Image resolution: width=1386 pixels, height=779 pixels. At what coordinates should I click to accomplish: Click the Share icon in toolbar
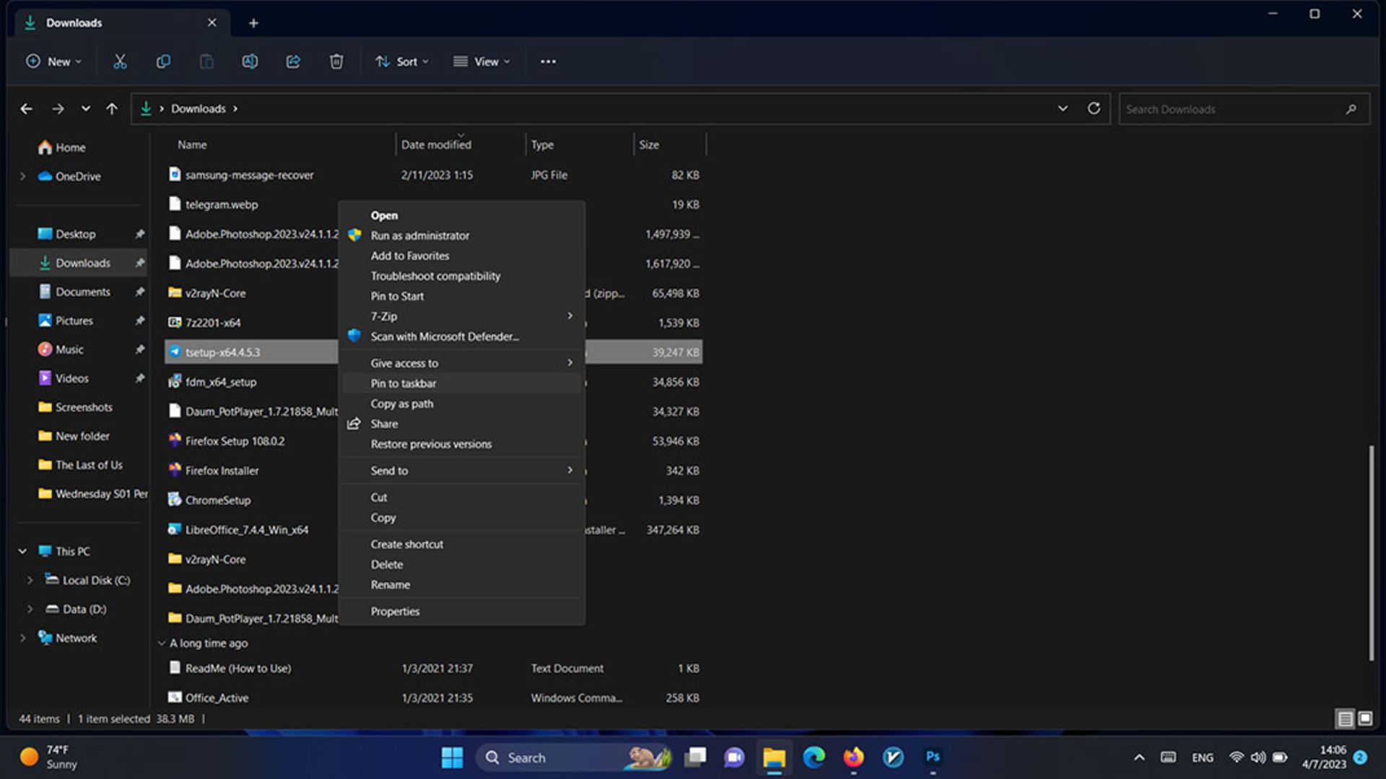coord(293,61)
